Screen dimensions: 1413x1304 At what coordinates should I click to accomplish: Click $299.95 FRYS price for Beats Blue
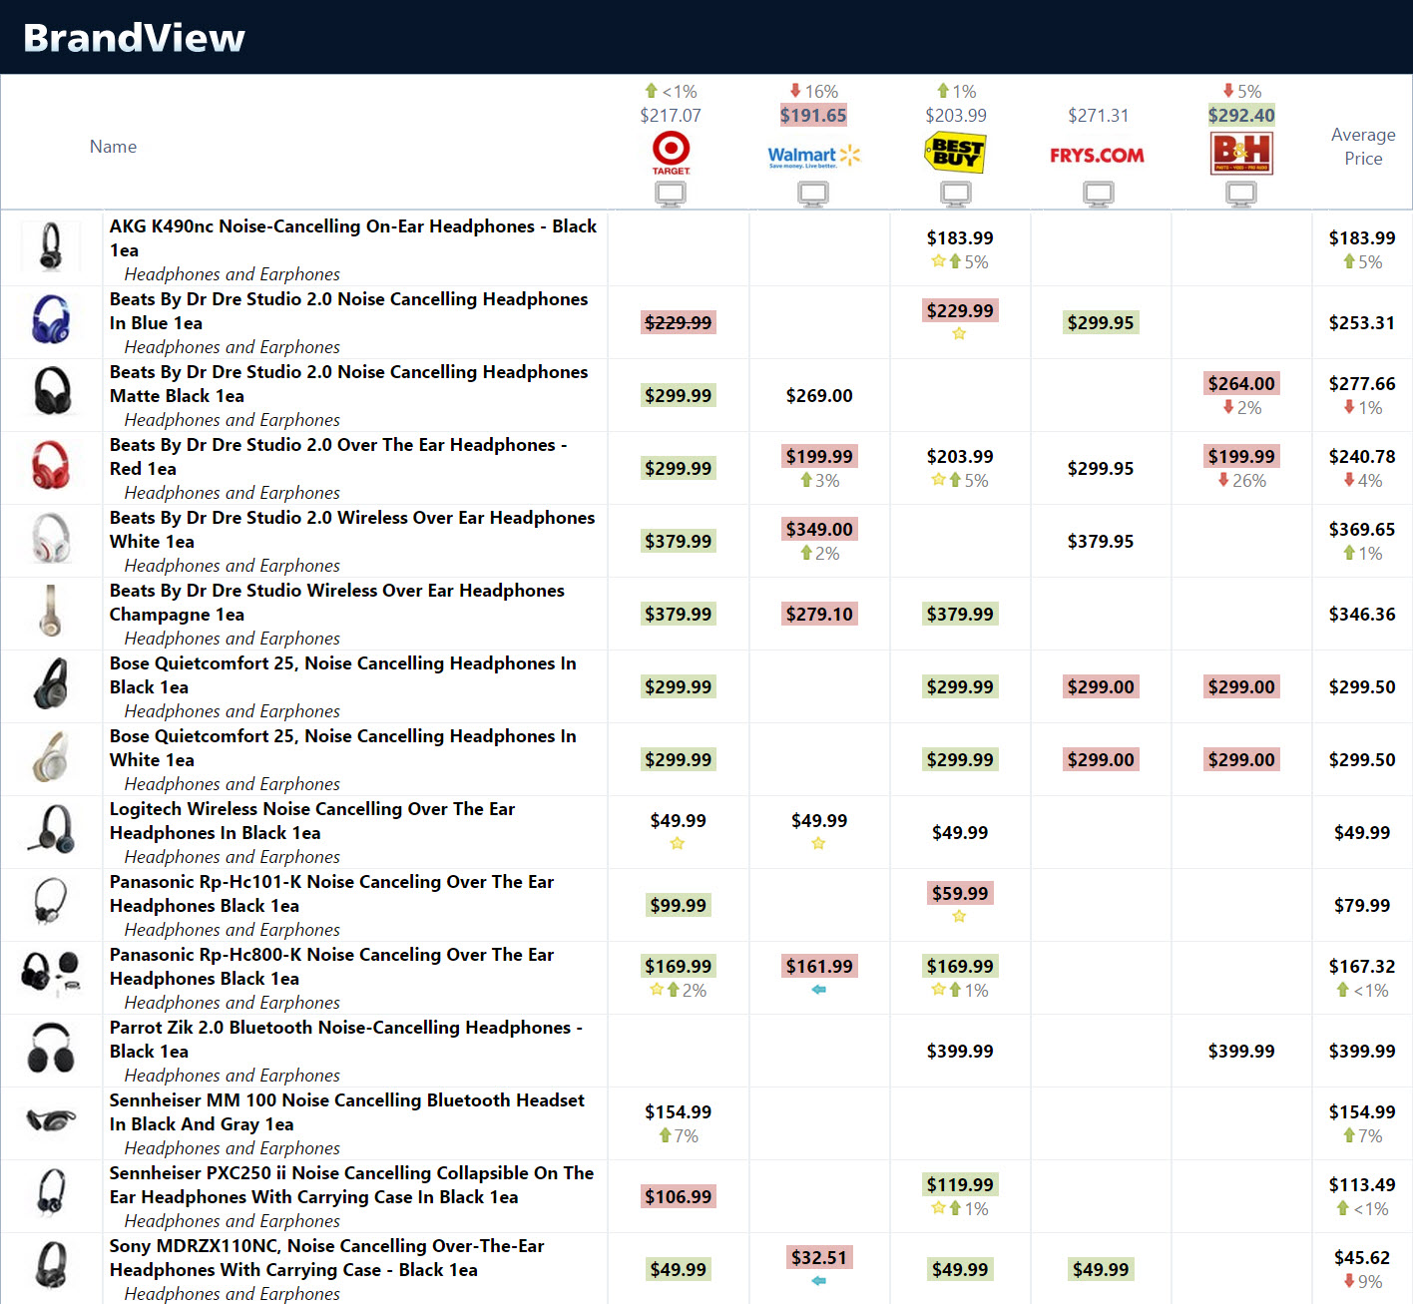(1101, 323)
